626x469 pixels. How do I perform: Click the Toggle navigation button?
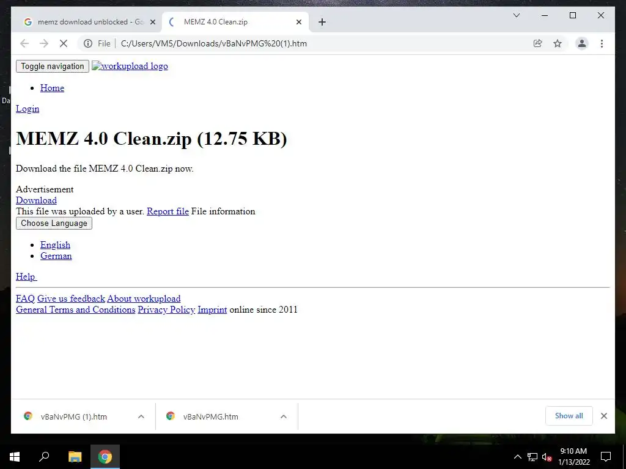[x=53, y=66]
